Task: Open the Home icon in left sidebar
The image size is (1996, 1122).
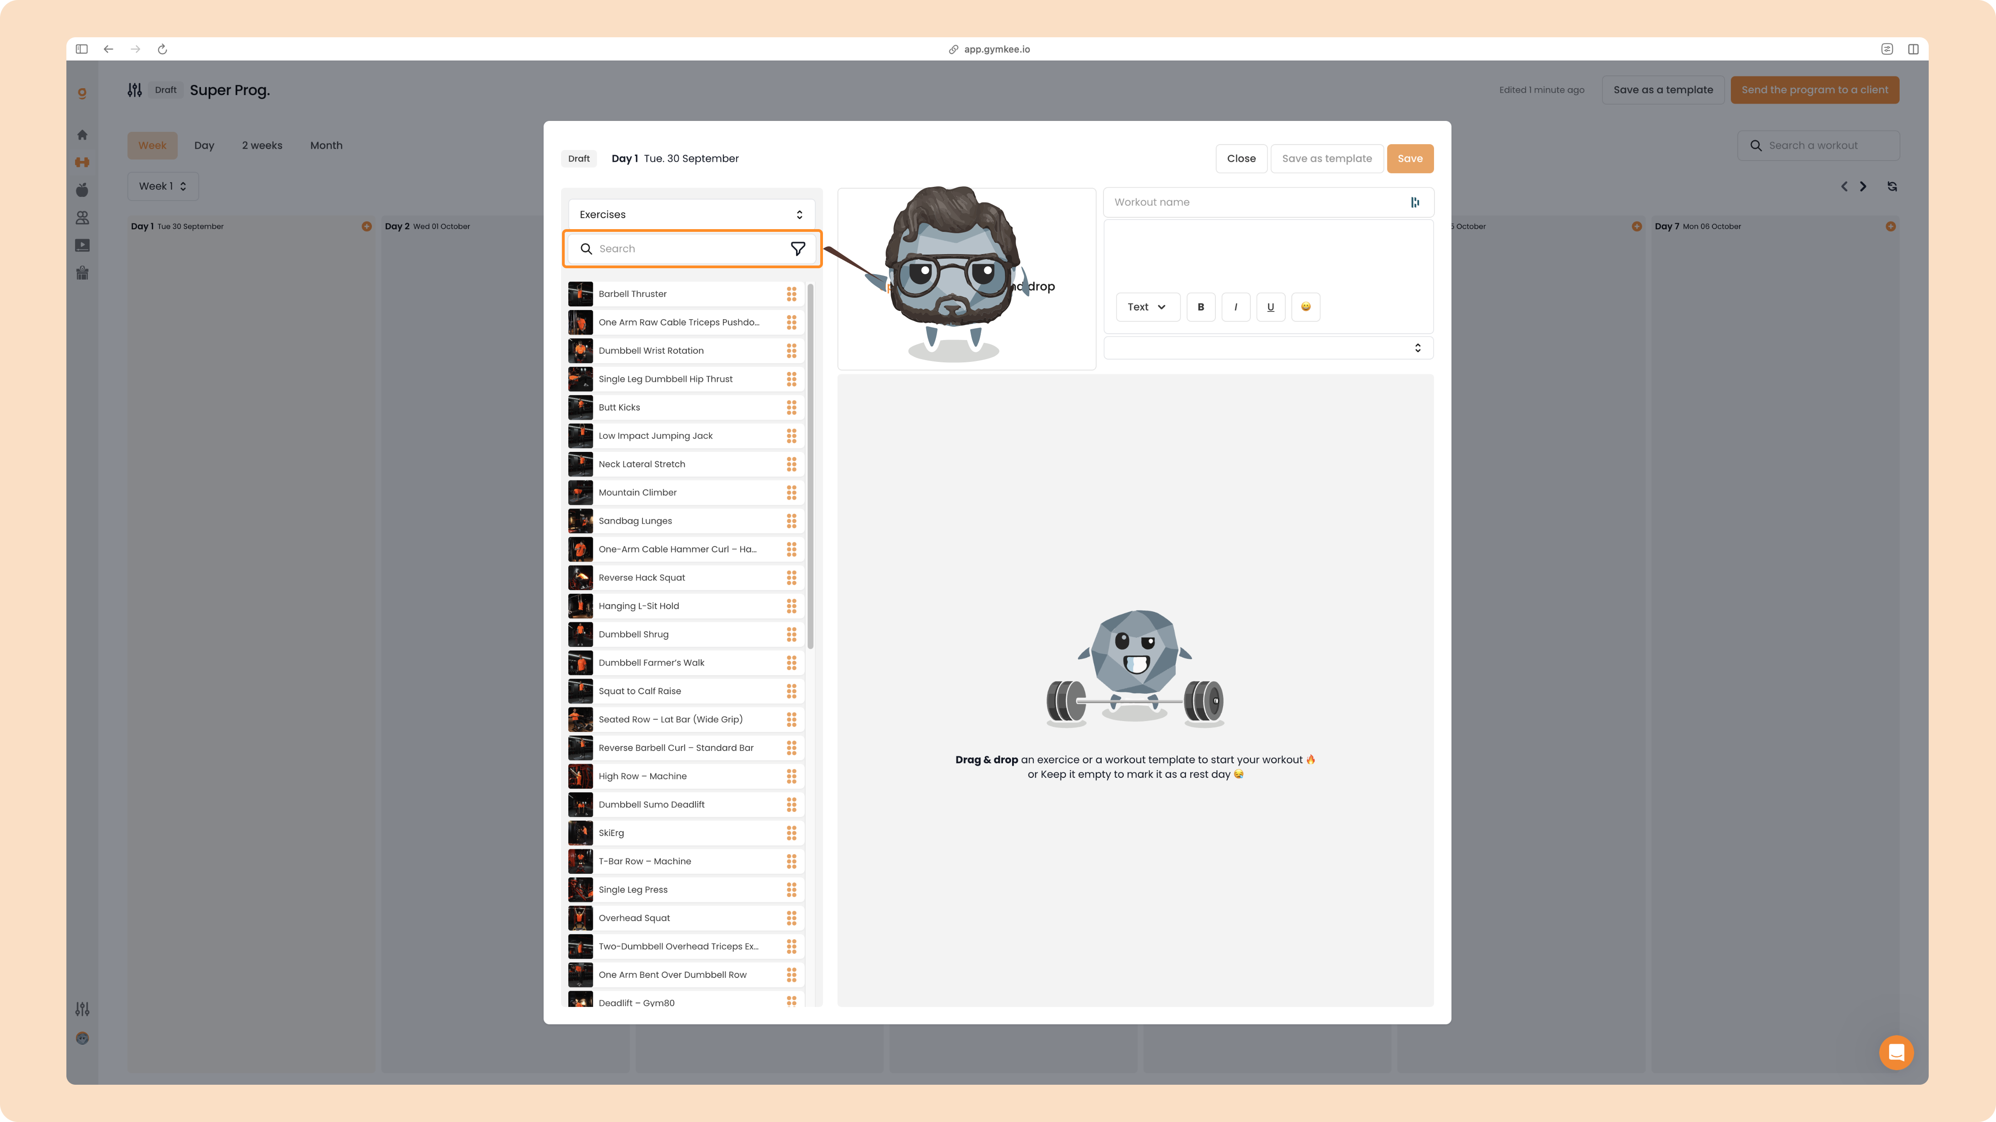Action: pyautogui.click(x=82, y=135)
